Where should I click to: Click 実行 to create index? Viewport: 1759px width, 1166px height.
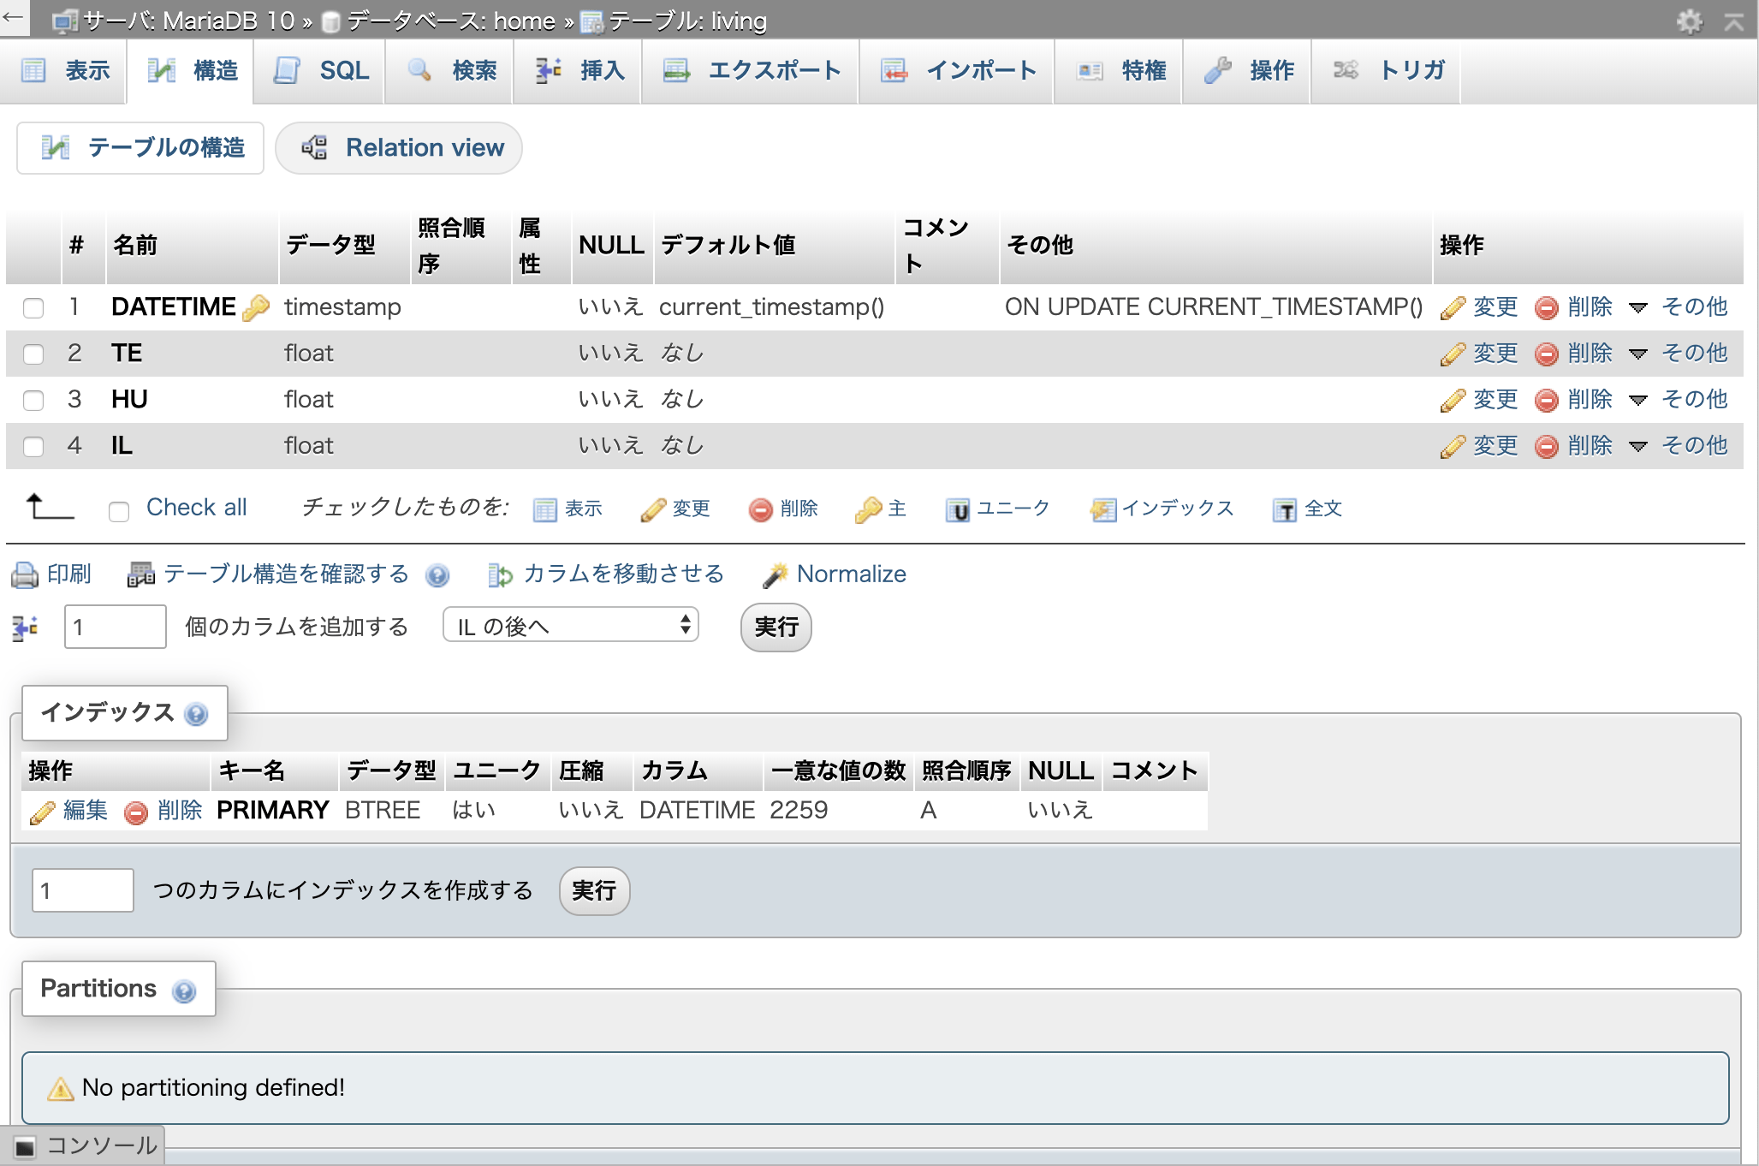[x=594, y=891]
